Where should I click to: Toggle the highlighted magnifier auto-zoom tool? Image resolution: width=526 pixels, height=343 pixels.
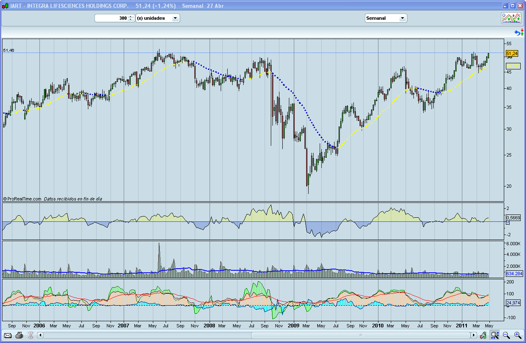(495, 335)
